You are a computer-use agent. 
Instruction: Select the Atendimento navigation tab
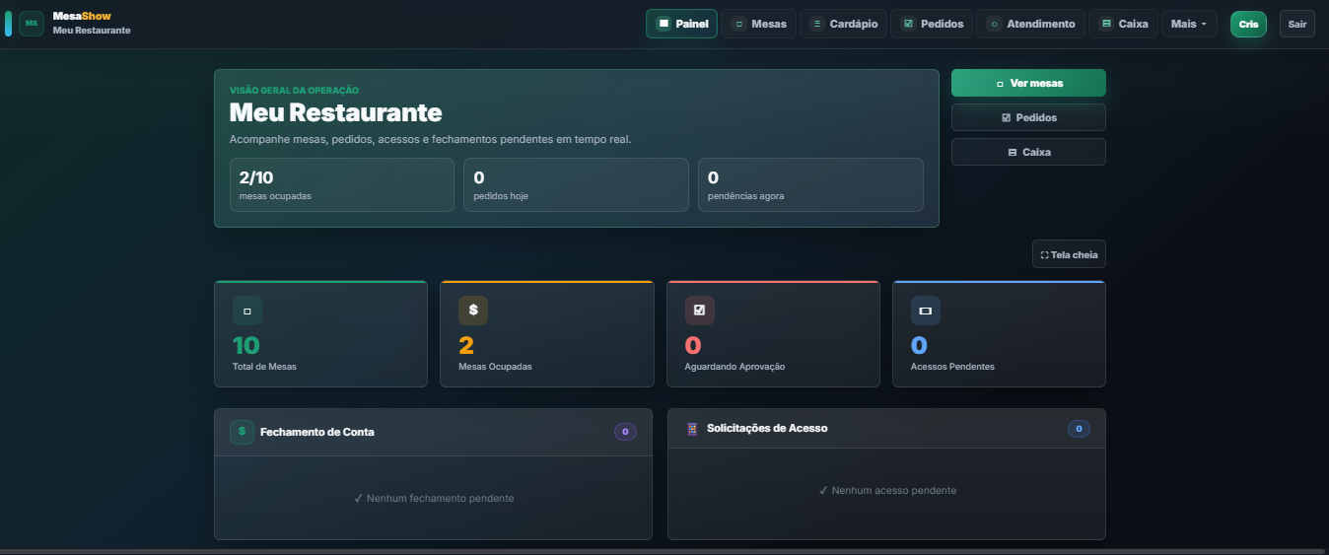tap(1030, 24)
